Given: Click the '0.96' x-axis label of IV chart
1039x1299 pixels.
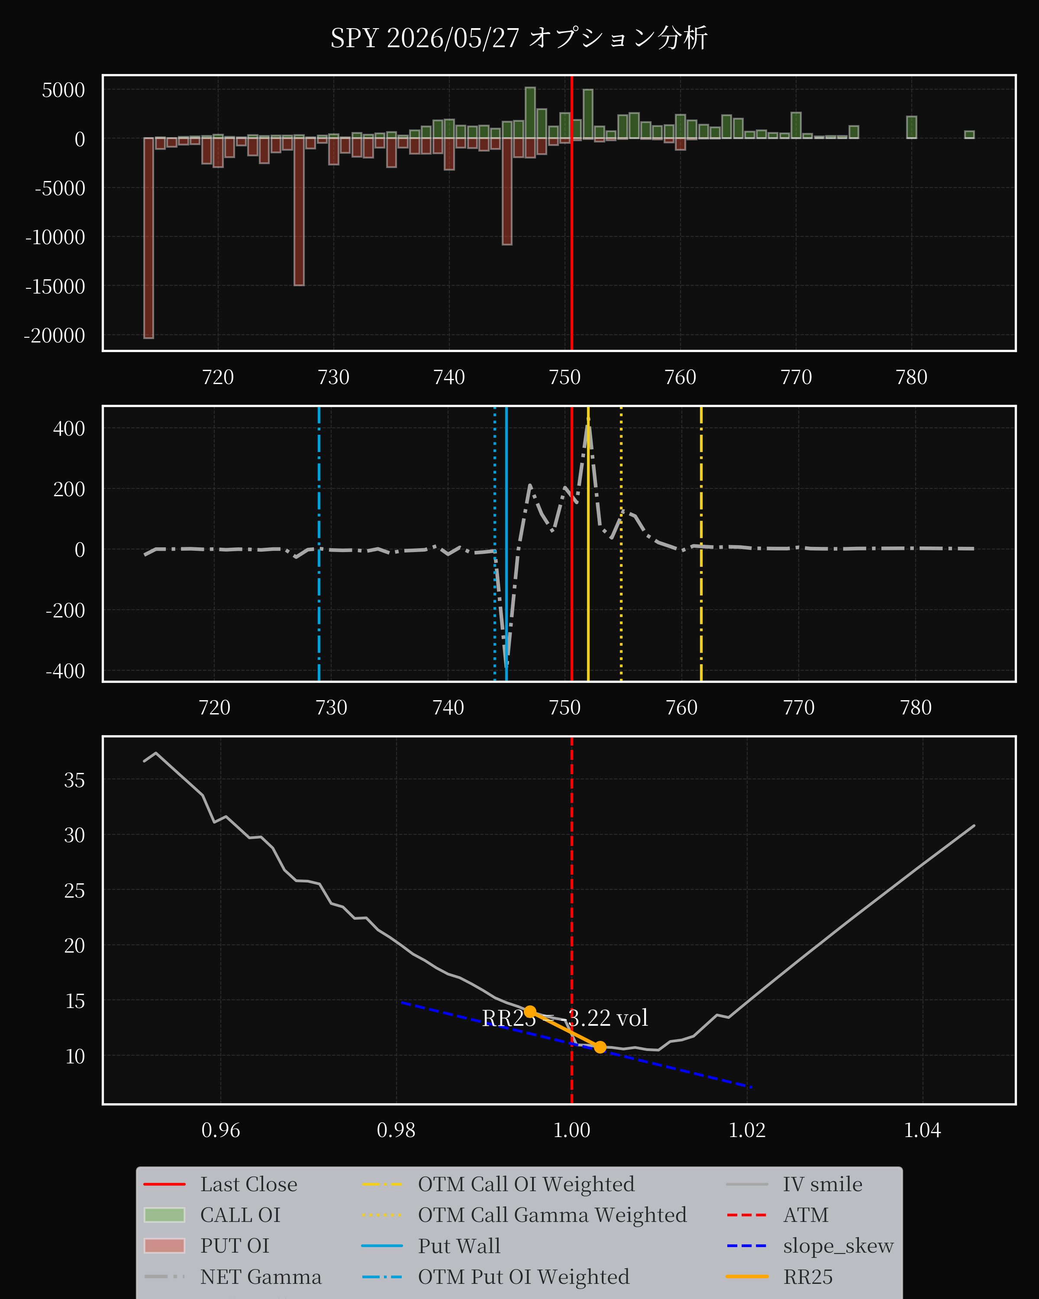Looking at the screenshot, I should click(220, 1130).
